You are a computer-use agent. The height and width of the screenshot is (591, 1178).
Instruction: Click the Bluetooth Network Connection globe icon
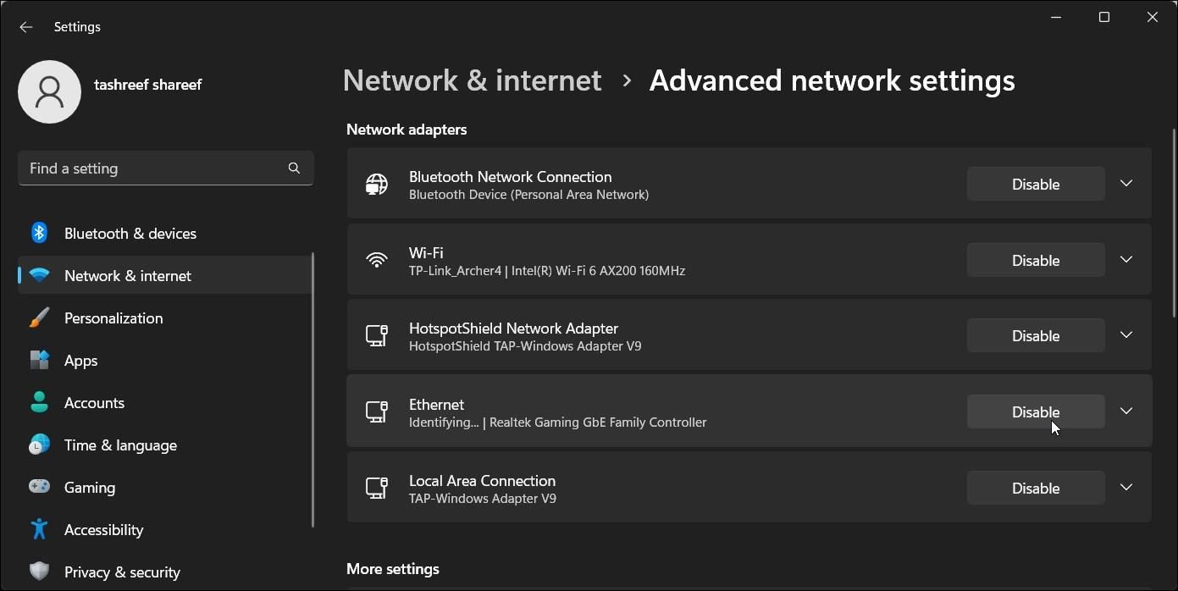point(377,184)
